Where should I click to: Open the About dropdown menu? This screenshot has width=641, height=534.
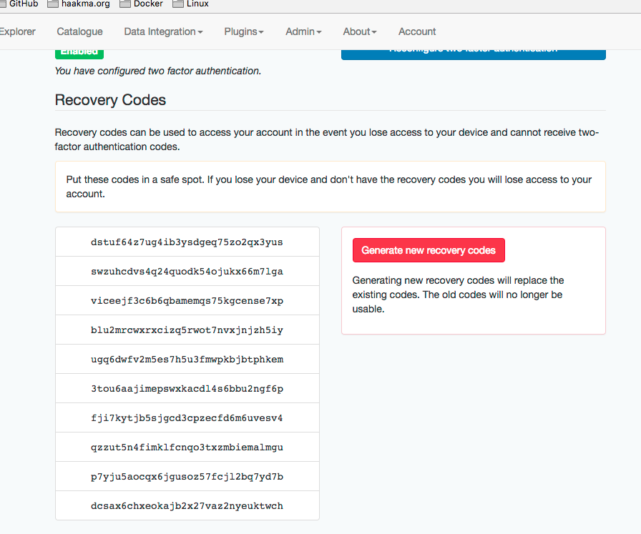359,31
